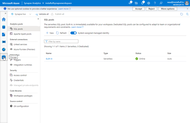Open user account avatar
This screenshot has height=123, width=190.
tap(187, 3)
